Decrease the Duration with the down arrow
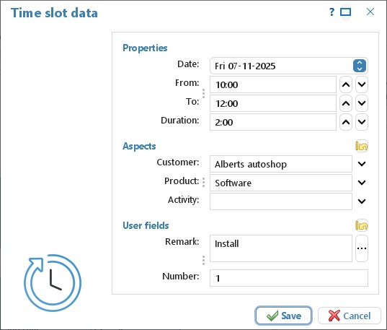 coord(362,122)
